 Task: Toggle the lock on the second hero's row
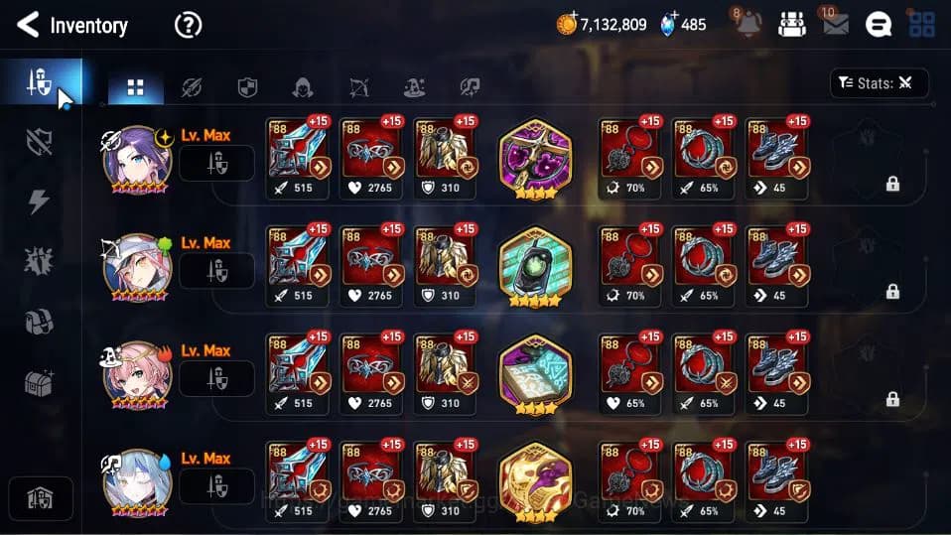coord(892,291)
